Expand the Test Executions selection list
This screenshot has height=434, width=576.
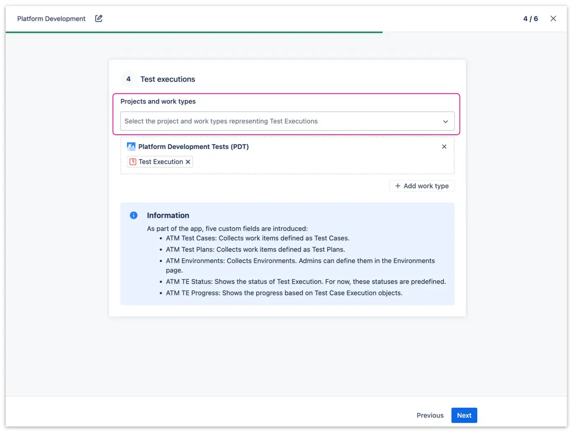click(x=287, y=121)
